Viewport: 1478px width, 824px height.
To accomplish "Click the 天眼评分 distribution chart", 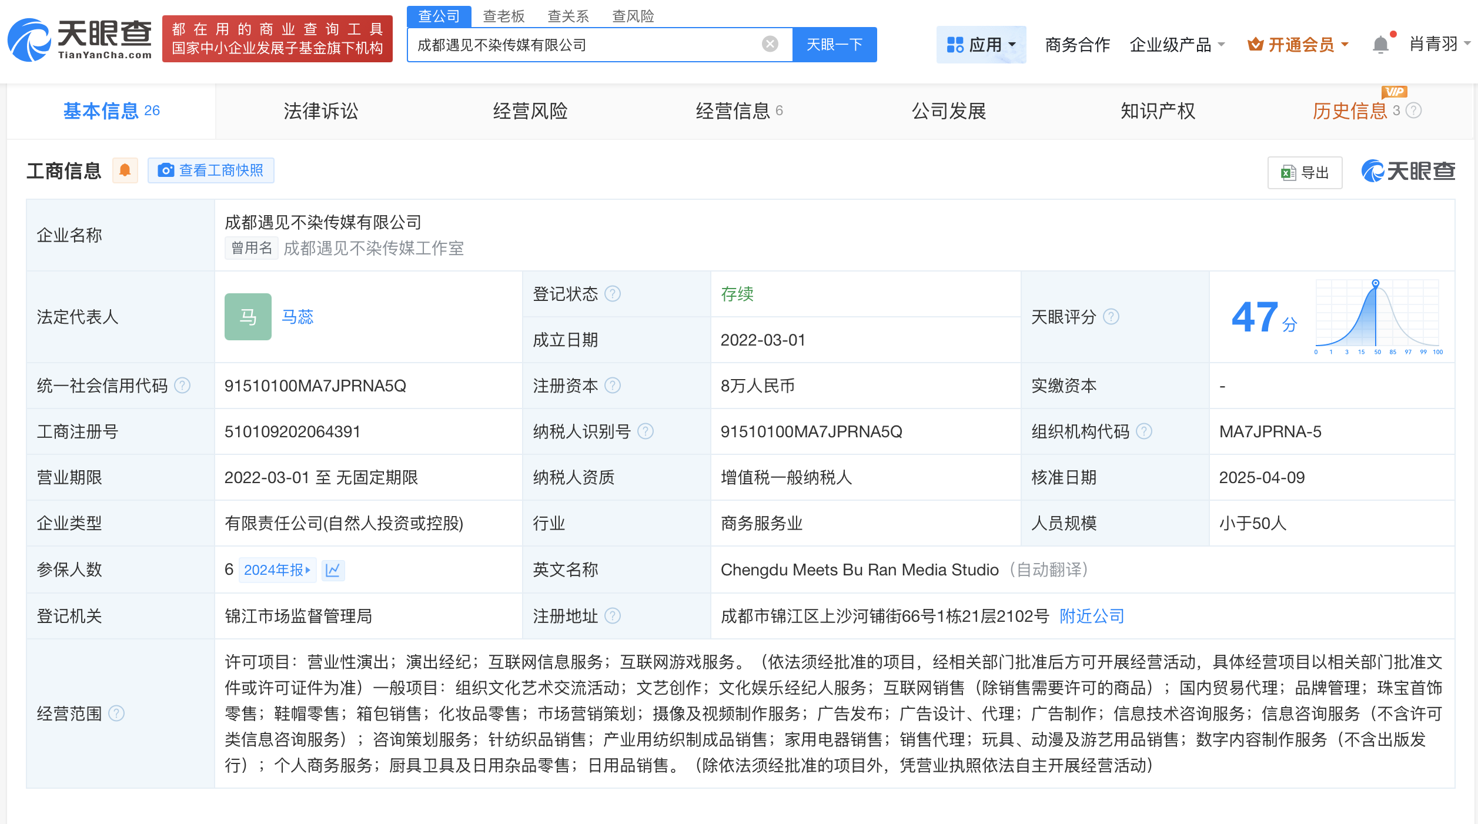I will point(1377,317).
